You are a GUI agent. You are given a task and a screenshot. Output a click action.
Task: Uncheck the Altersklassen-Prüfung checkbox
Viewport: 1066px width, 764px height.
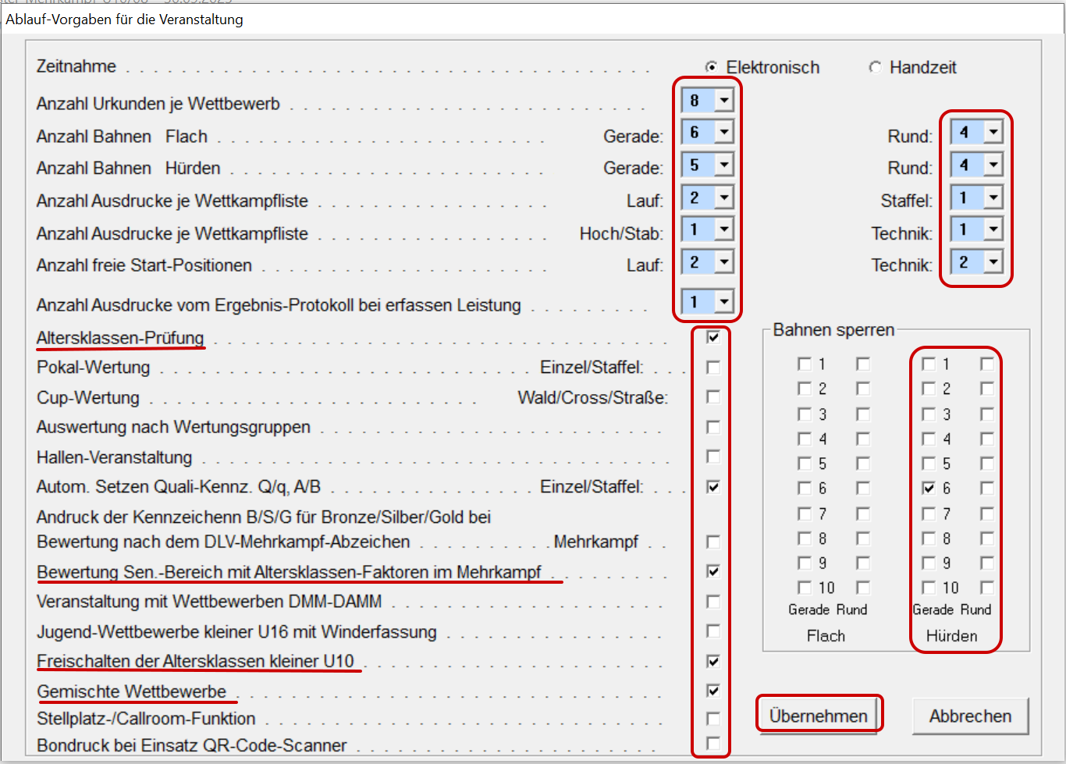(x=713, y=337)
